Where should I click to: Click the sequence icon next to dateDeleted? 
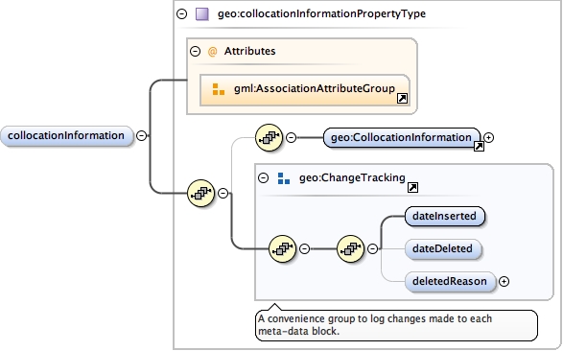pyautogui.click(x=351, y=248)
